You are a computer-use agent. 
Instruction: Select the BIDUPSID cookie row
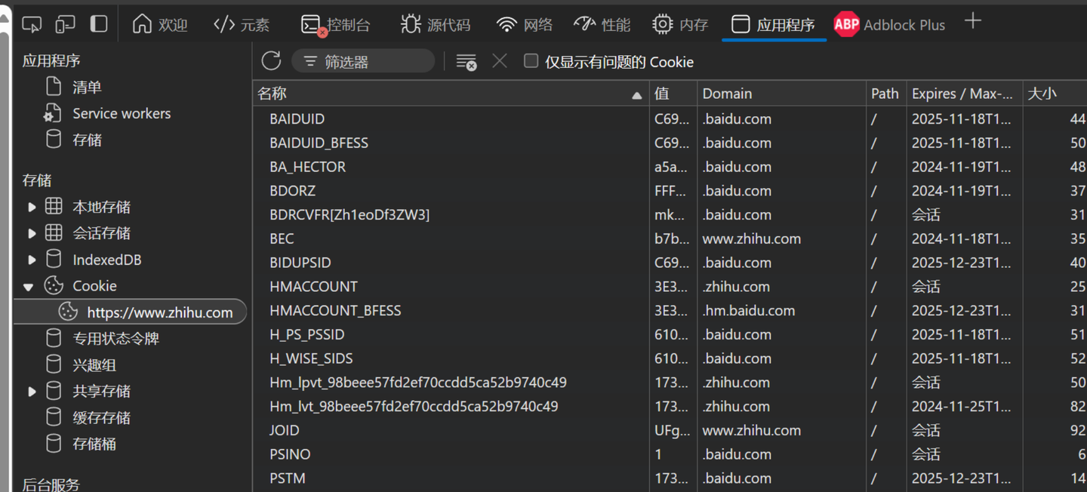click(x=670, y=263)
